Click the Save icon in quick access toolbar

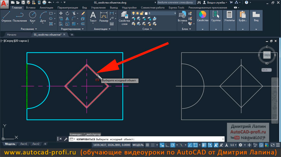pos(23,3)
